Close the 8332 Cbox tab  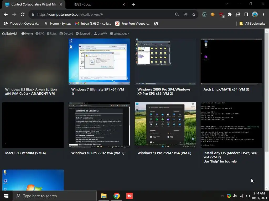click(124, 4)
